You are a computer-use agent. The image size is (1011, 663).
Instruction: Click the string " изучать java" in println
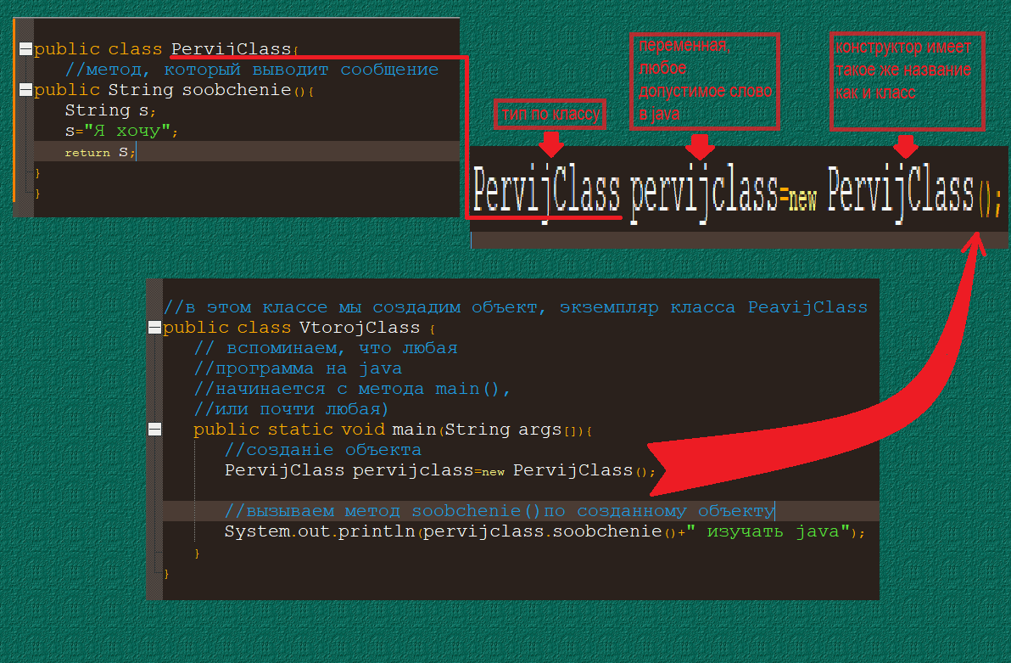click(768, 532)
